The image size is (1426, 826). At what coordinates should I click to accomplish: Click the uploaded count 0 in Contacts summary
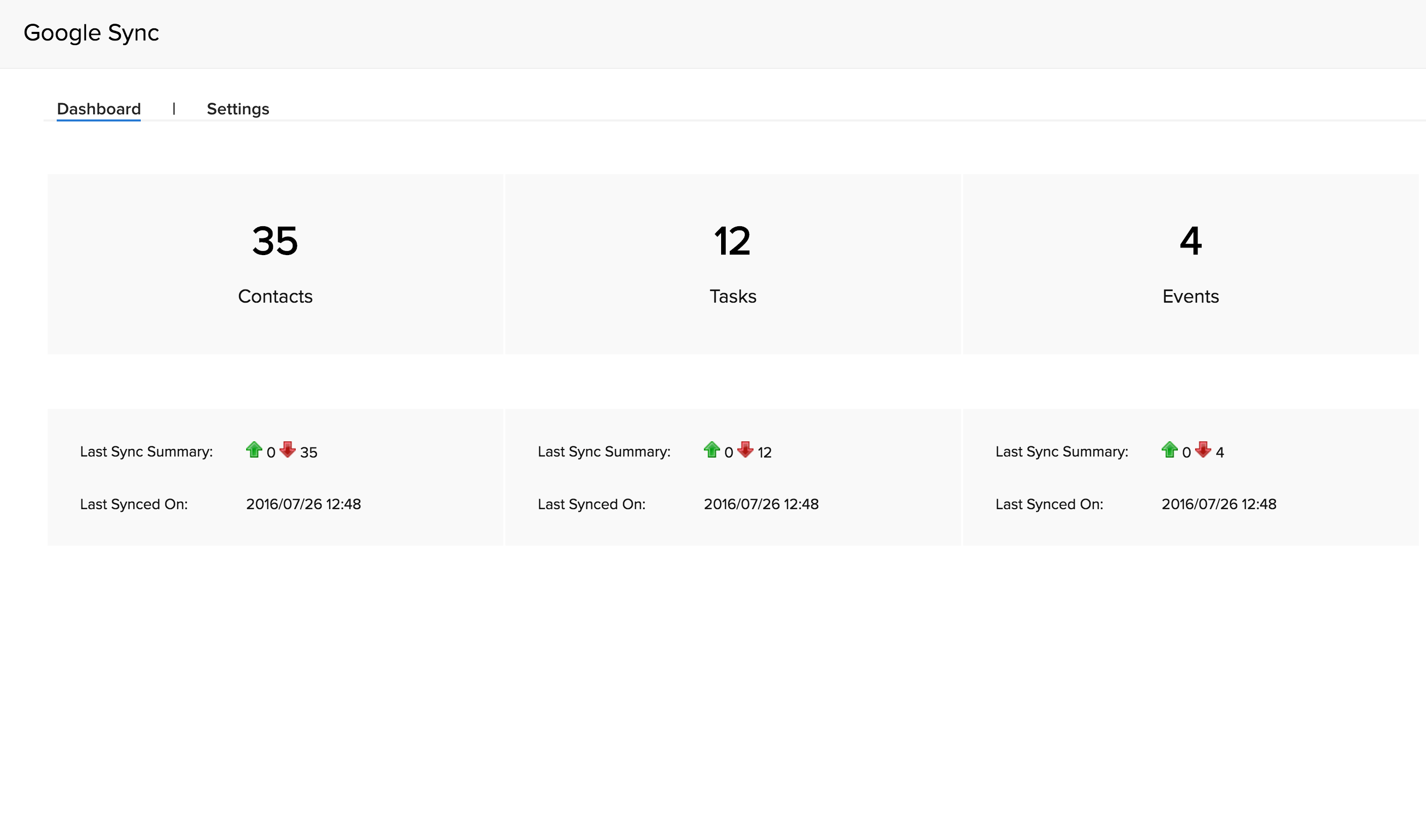[271, 452]
